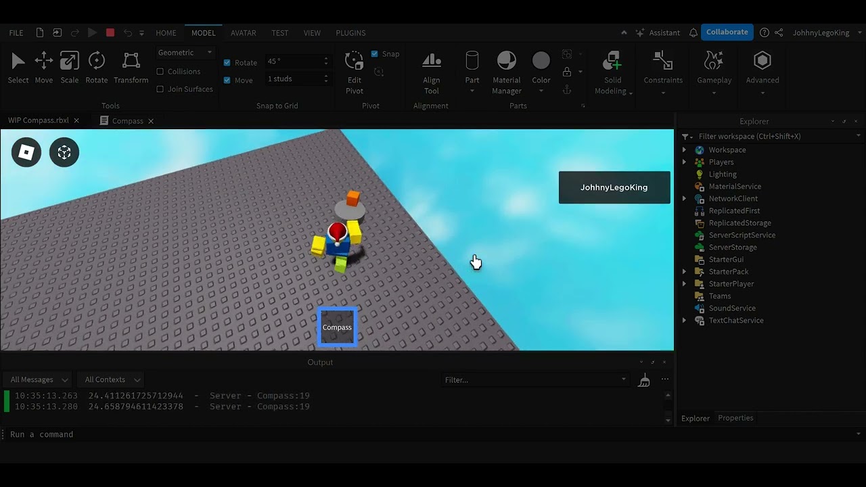The height and width of the screenshot is (487, 866).
Task: Click the viewport cube icon next to the Roblox logo
Action: (64, 153)
